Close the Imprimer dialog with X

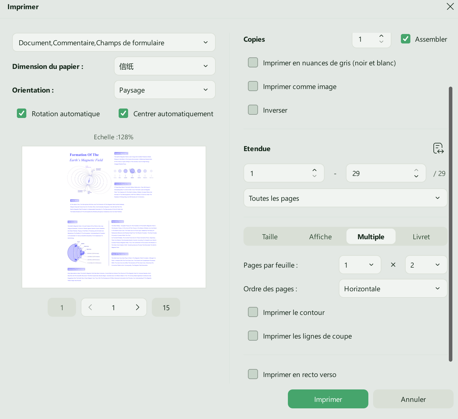(x=450, y=7)
